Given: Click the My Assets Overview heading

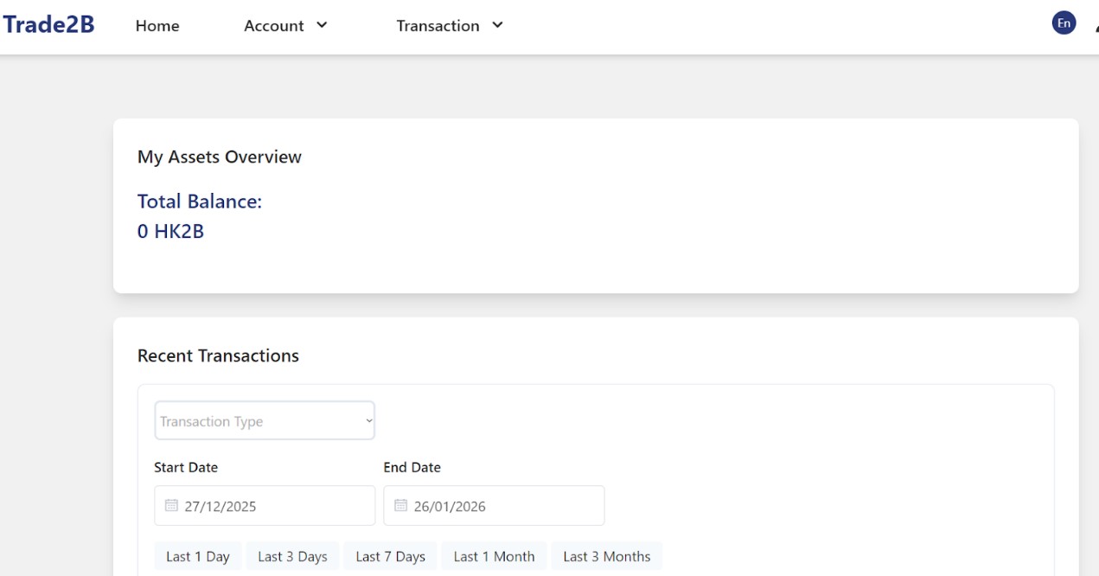Looking at the screenshot, I should point(220,157).
